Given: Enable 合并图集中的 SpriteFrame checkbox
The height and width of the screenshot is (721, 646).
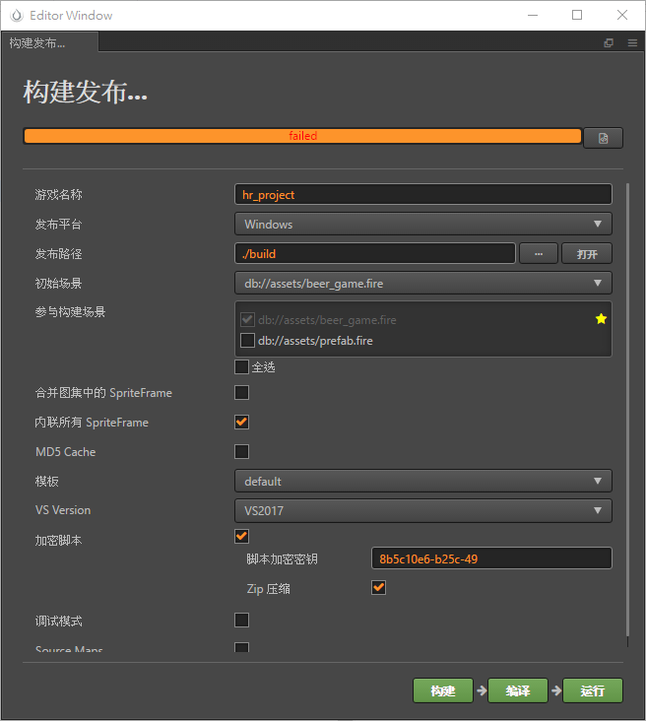Looking at the screenshot, I should tap(242, 393).
